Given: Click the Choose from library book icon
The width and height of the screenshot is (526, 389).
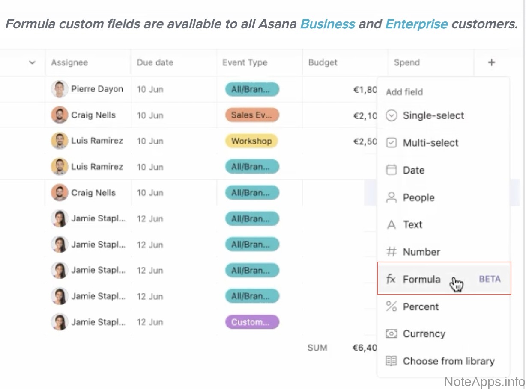Looking at the screenshot, I should [x=391, y=361].
